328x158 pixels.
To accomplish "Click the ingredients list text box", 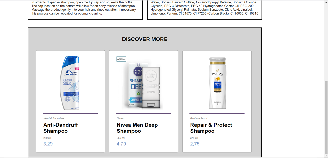I will point(204,10).
